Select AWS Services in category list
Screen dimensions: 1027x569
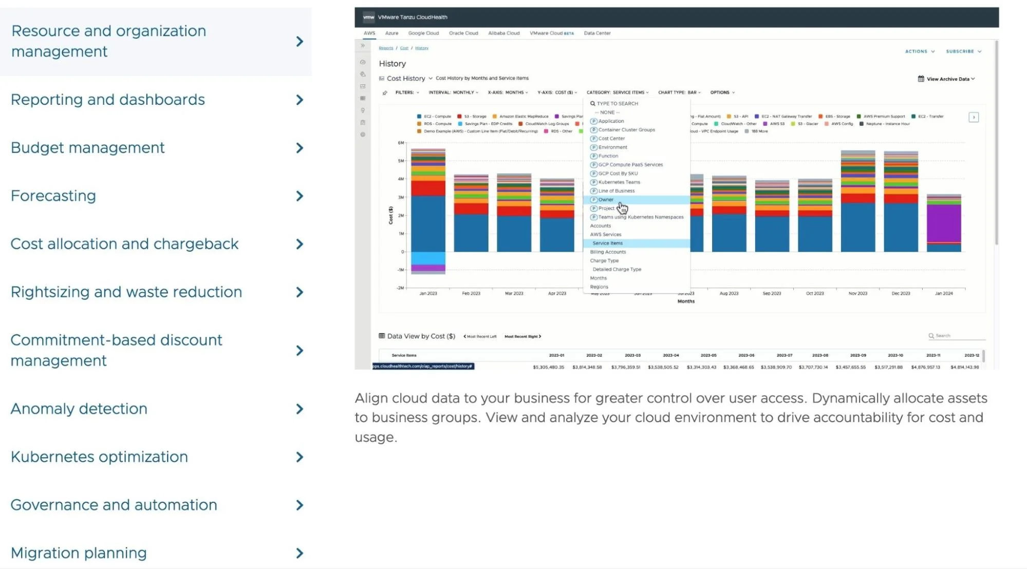point(605,235)
